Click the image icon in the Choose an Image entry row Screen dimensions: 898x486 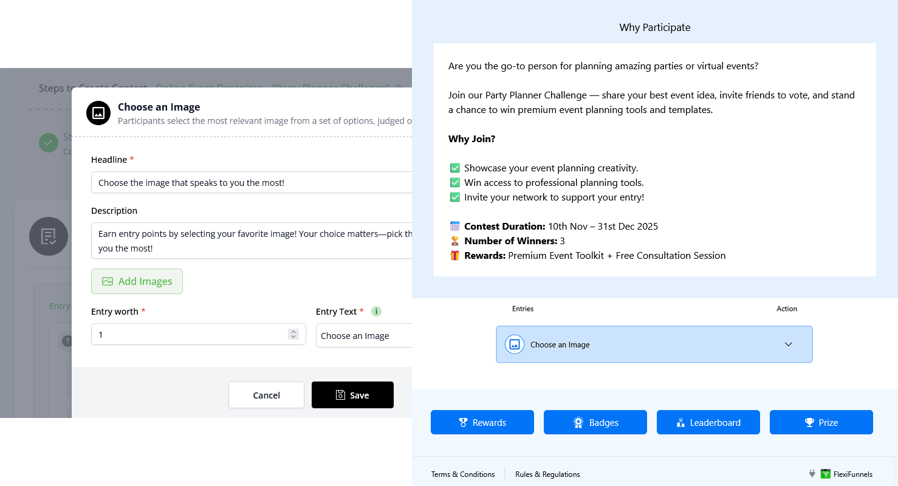point(515,344)
